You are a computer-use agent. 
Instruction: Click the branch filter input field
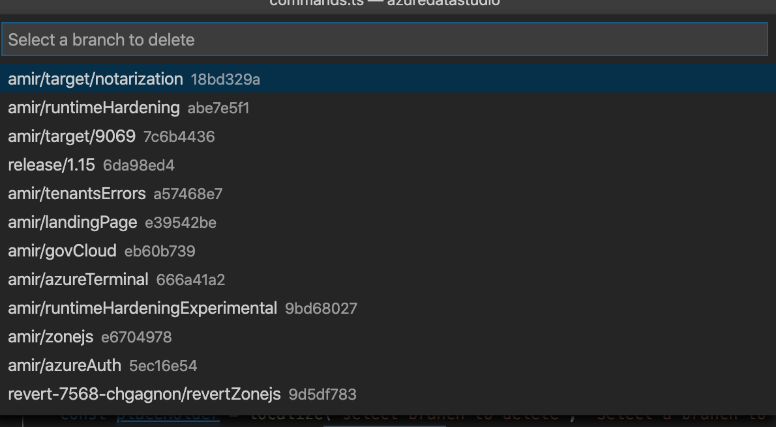(388, 39)
